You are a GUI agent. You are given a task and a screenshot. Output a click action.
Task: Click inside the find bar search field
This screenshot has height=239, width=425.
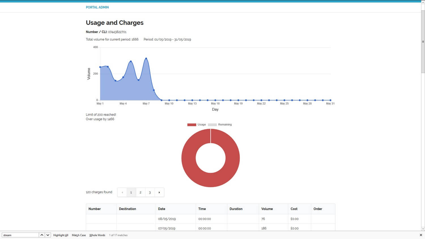tap(20, 235)
